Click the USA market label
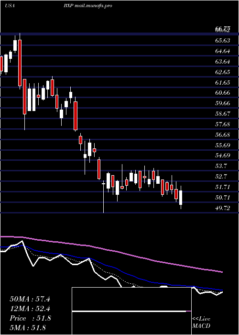The width and height of the screenshot is (239, 335). click(x=10, y=6)
